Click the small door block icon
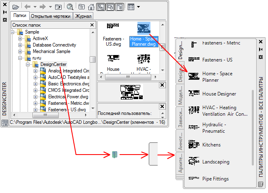This screenshot has width=268, height=193. click(x=115, y=155)
